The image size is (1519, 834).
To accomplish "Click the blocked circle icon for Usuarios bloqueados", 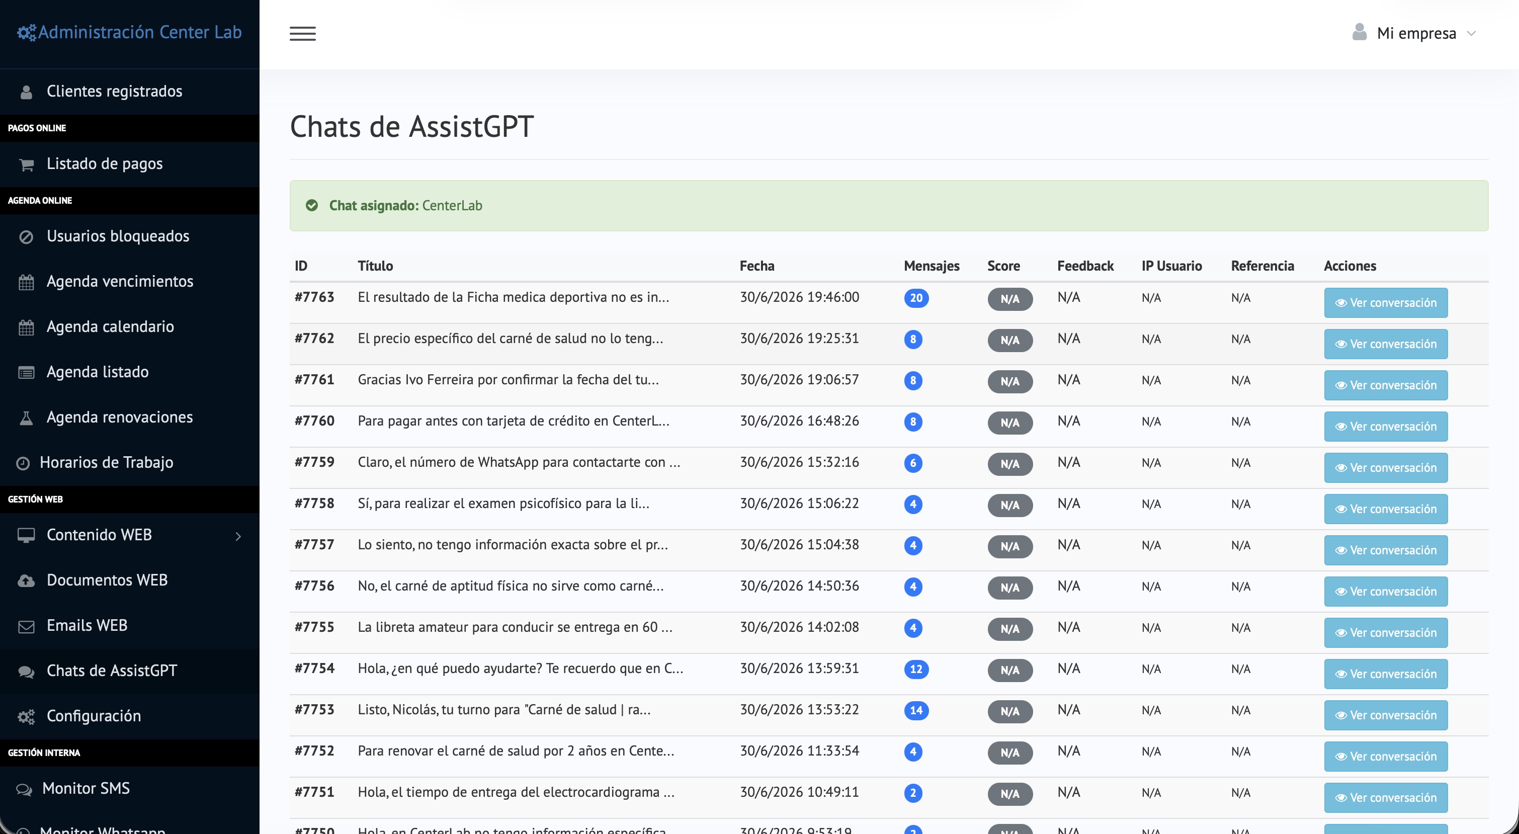I will point(27,237).
